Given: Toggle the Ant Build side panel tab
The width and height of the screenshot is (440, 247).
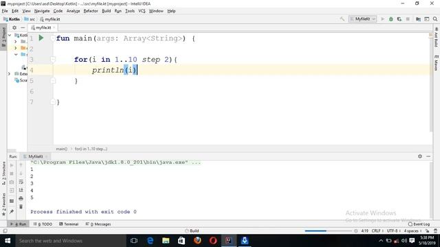Looking at the screenshot, I should click(x=436, y=37).
